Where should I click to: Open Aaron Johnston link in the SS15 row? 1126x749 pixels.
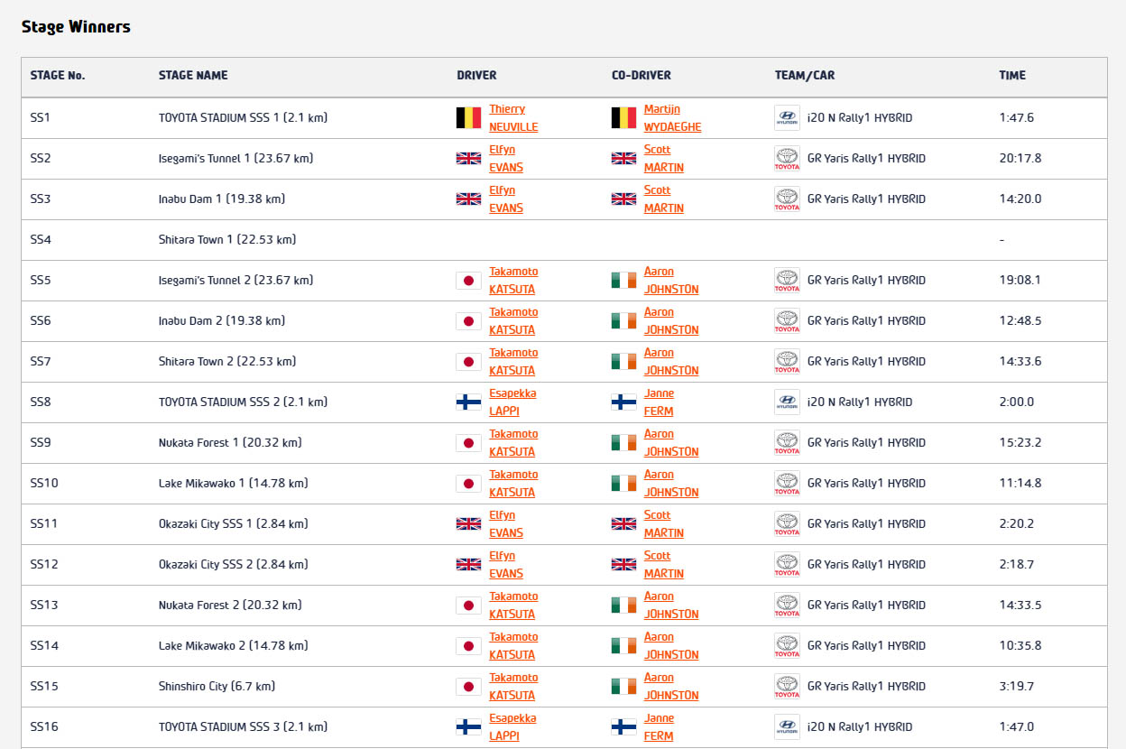tap(671, 687)
